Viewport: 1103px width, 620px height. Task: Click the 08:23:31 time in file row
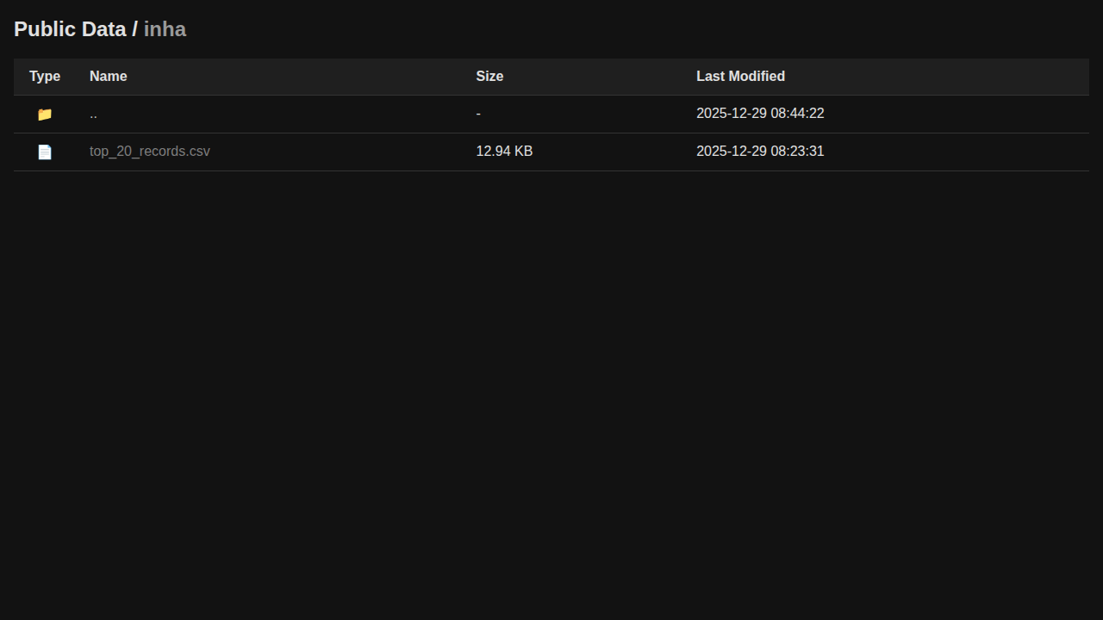point(797,152)
